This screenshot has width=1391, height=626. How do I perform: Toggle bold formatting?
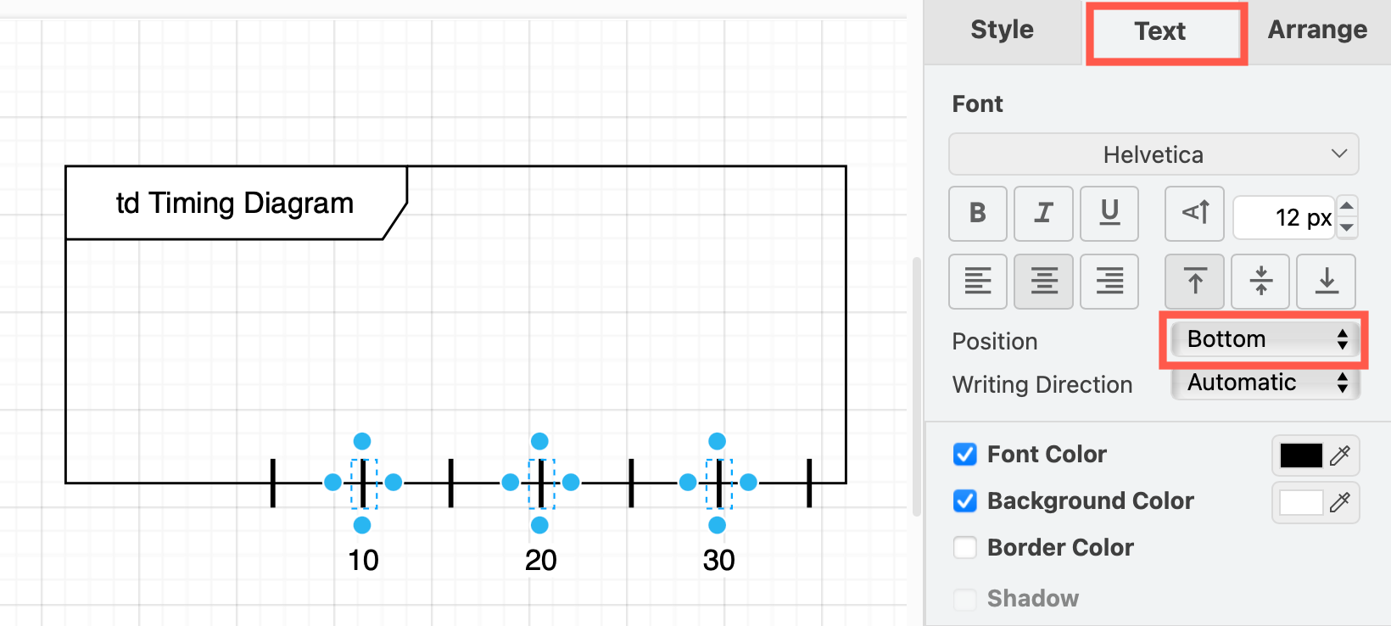(x=977, y=214)
